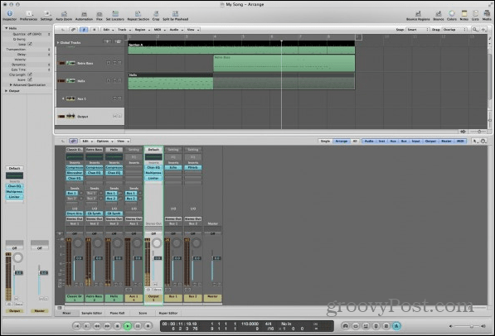Expand the Global Tracks disclosure triangle

pyautogui.click(x=58, y=42)
